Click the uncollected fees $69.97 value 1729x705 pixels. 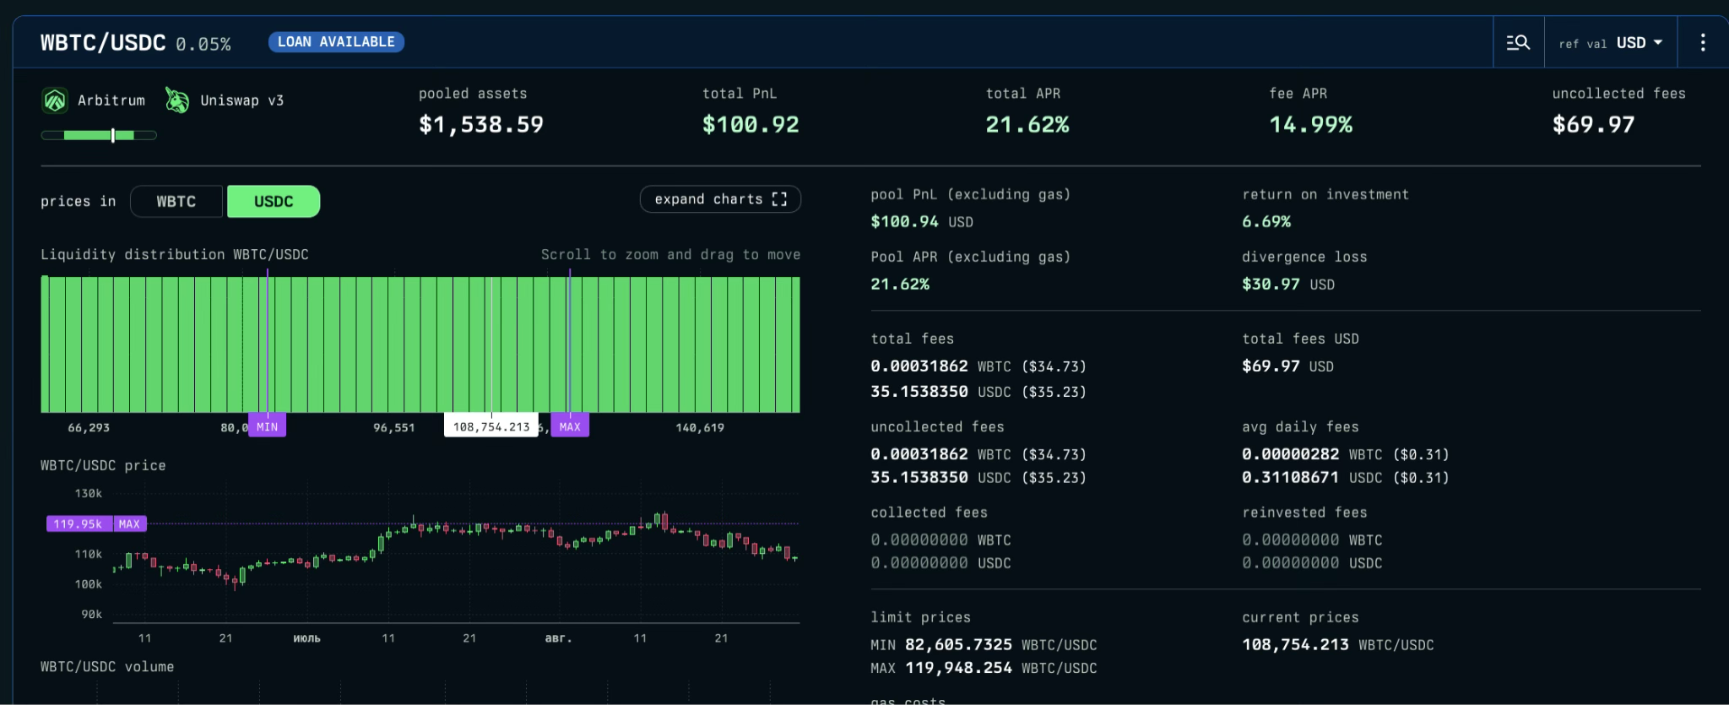coord(1593,125)
